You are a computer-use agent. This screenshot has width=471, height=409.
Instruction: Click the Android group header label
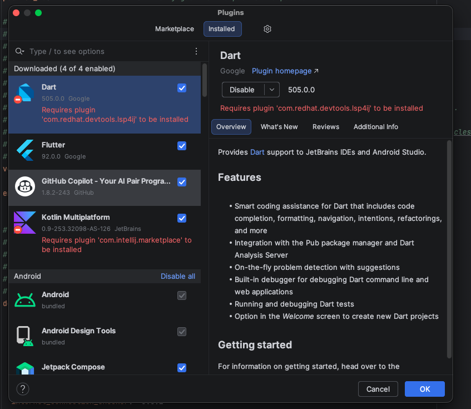pos(27,276)
